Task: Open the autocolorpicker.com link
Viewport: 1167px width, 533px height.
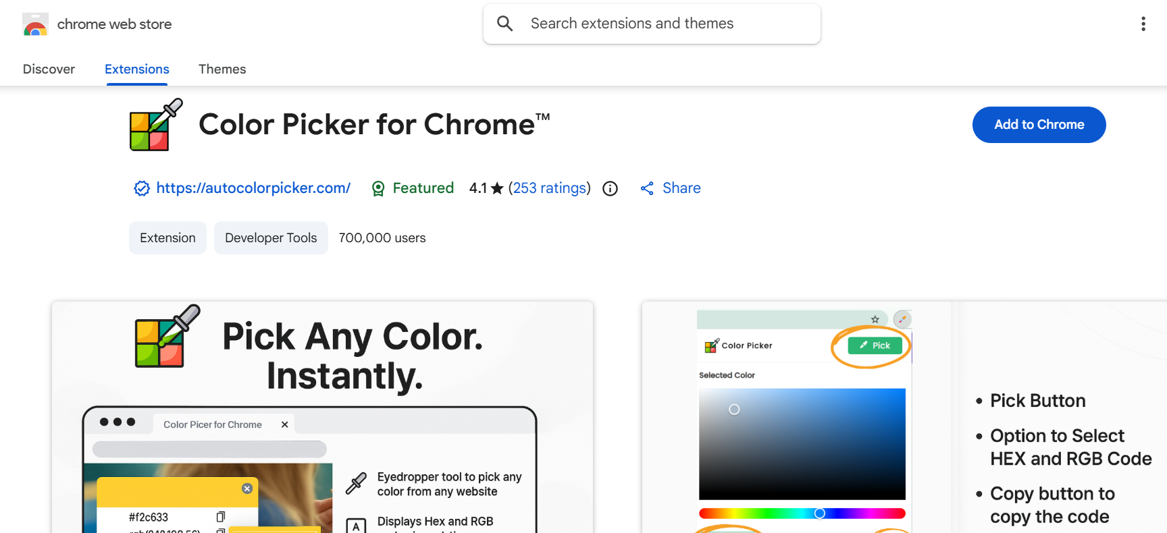Action: [x=253, y=188]
